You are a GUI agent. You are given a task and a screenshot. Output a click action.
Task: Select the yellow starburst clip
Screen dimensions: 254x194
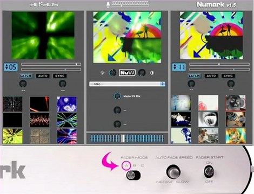tap(12, 136)
